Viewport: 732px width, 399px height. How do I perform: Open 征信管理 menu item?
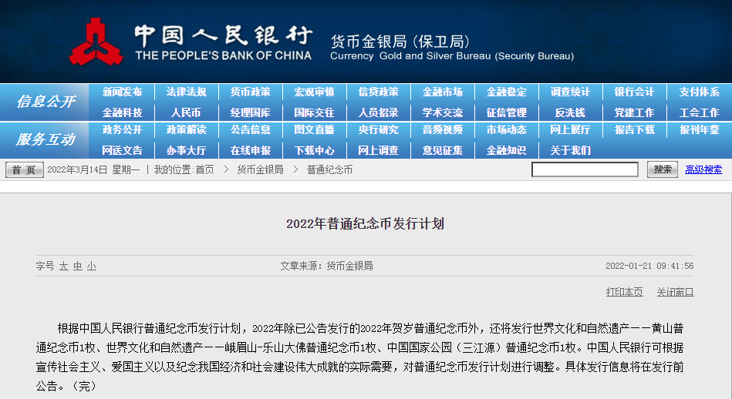[506, 112]
